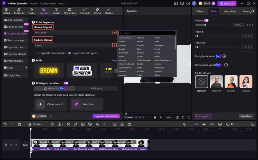
Task: Click the Legenda Automática button
Action: (106, 116)
